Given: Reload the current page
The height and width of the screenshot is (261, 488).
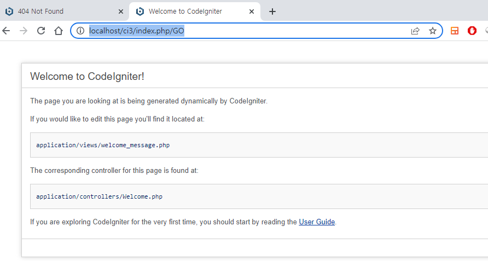Looking at the screenshot, I should coord(41,31).
